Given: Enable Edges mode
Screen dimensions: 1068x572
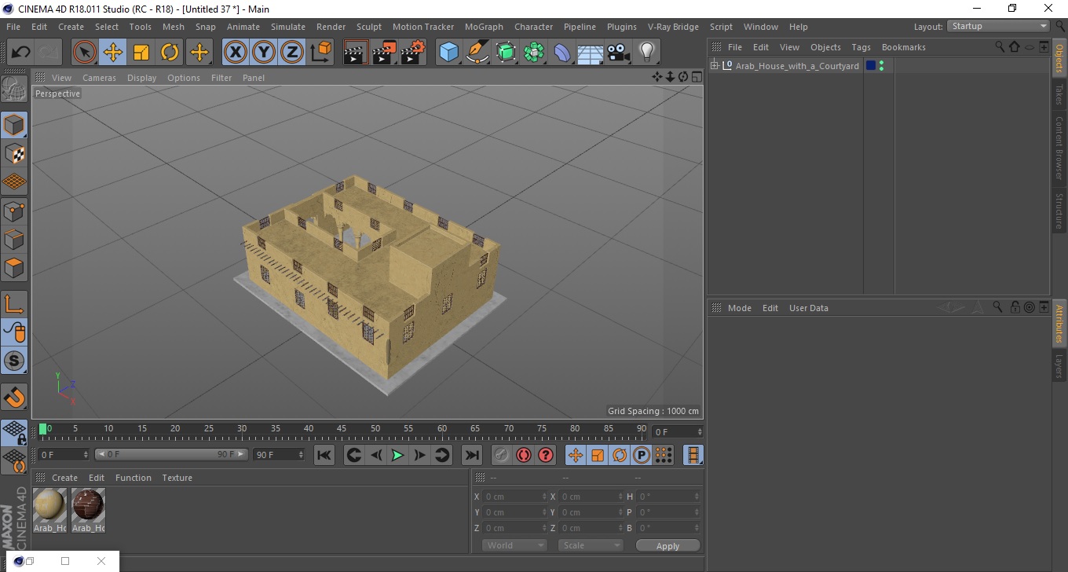Looking at the screenshot, I should [14, 239].
